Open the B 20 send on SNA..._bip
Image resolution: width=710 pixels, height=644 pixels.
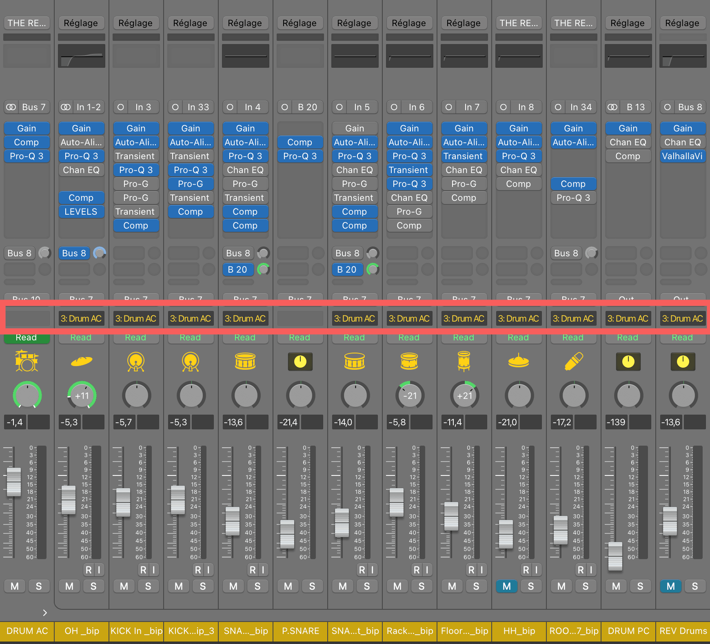(x=238, y=269)
